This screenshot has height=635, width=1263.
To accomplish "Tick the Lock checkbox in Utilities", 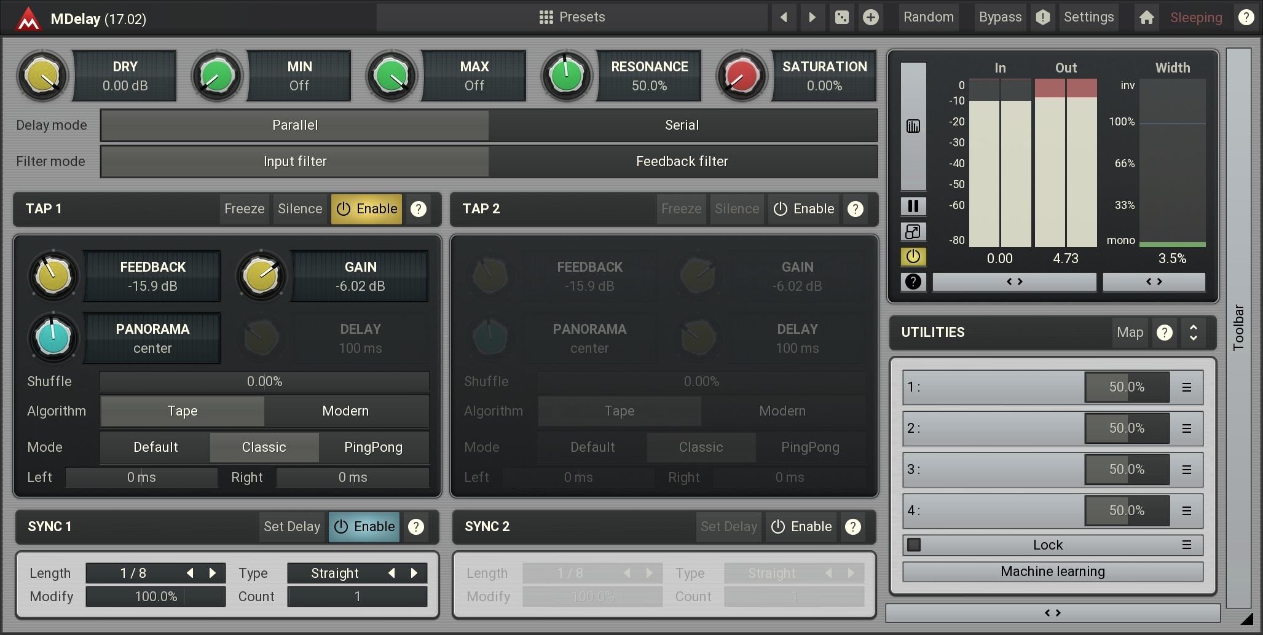I will (x=915, y=545).
